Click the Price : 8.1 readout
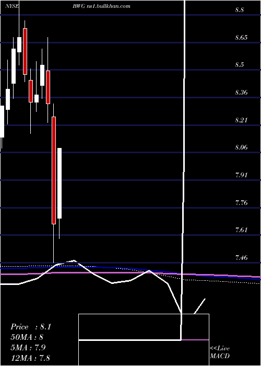The height and width of the screenshot is (366, 261). [x=31, y=327]
